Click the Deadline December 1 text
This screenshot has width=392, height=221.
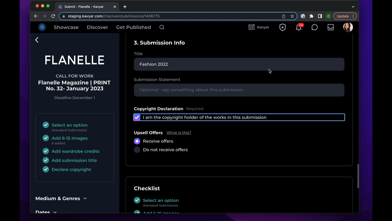pos(75,98)
